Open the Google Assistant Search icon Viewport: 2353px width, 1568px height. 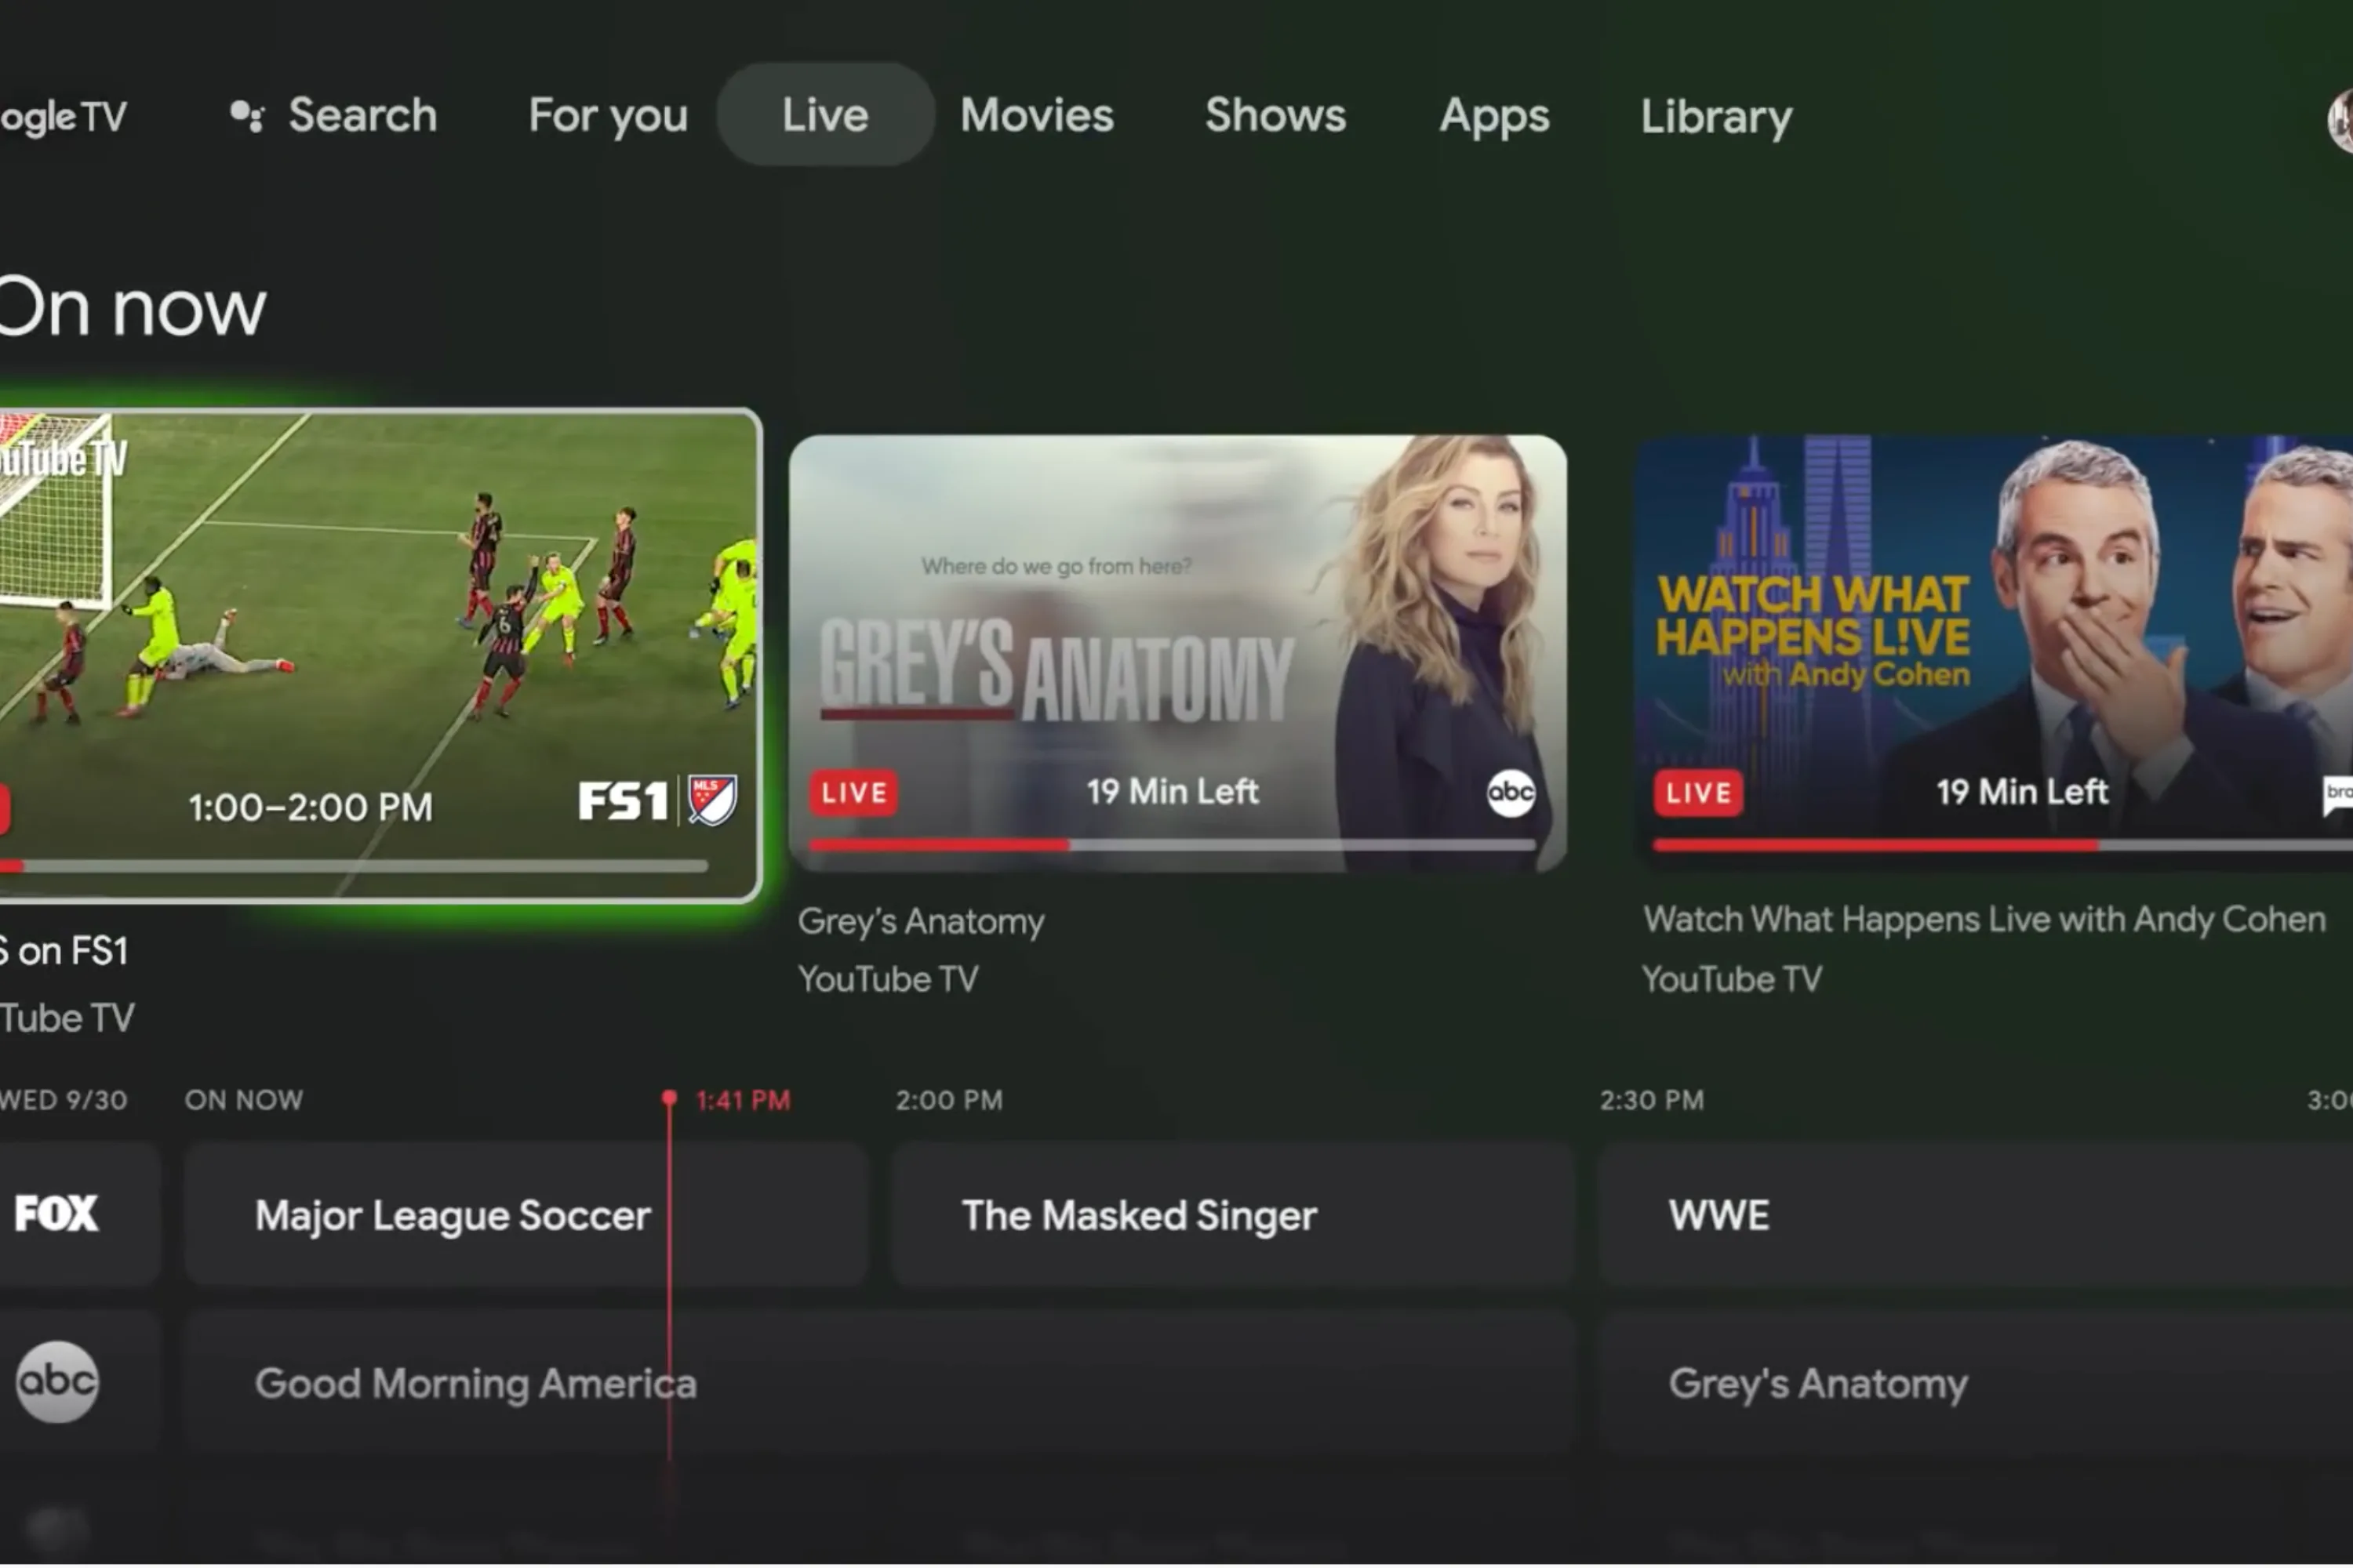tap(247, 116)
